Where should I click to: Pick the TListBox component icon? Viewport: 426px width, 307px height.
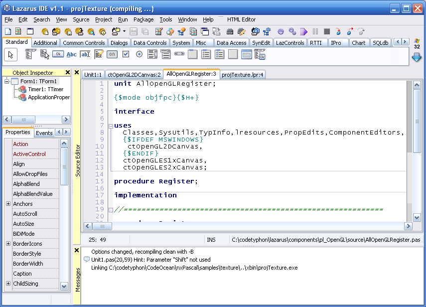point(152,54)
